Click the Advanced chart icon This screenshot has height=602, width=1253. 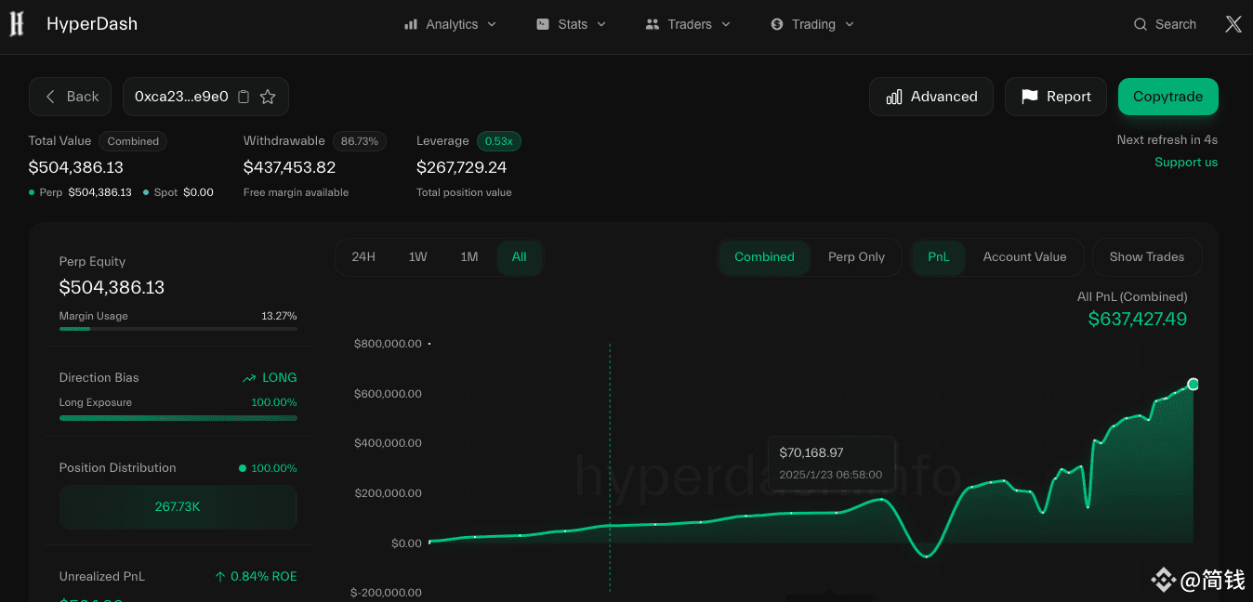click(x=894, y=97)
